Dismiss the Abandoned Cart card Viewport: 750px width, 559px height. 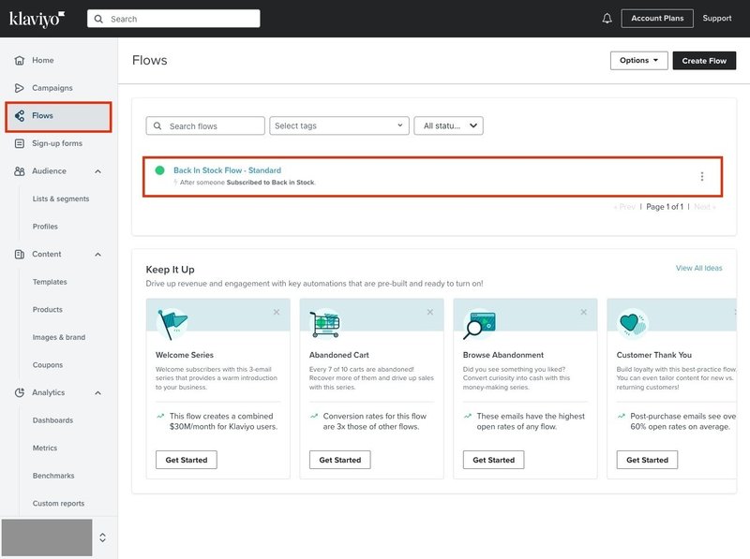click(430, 312)
